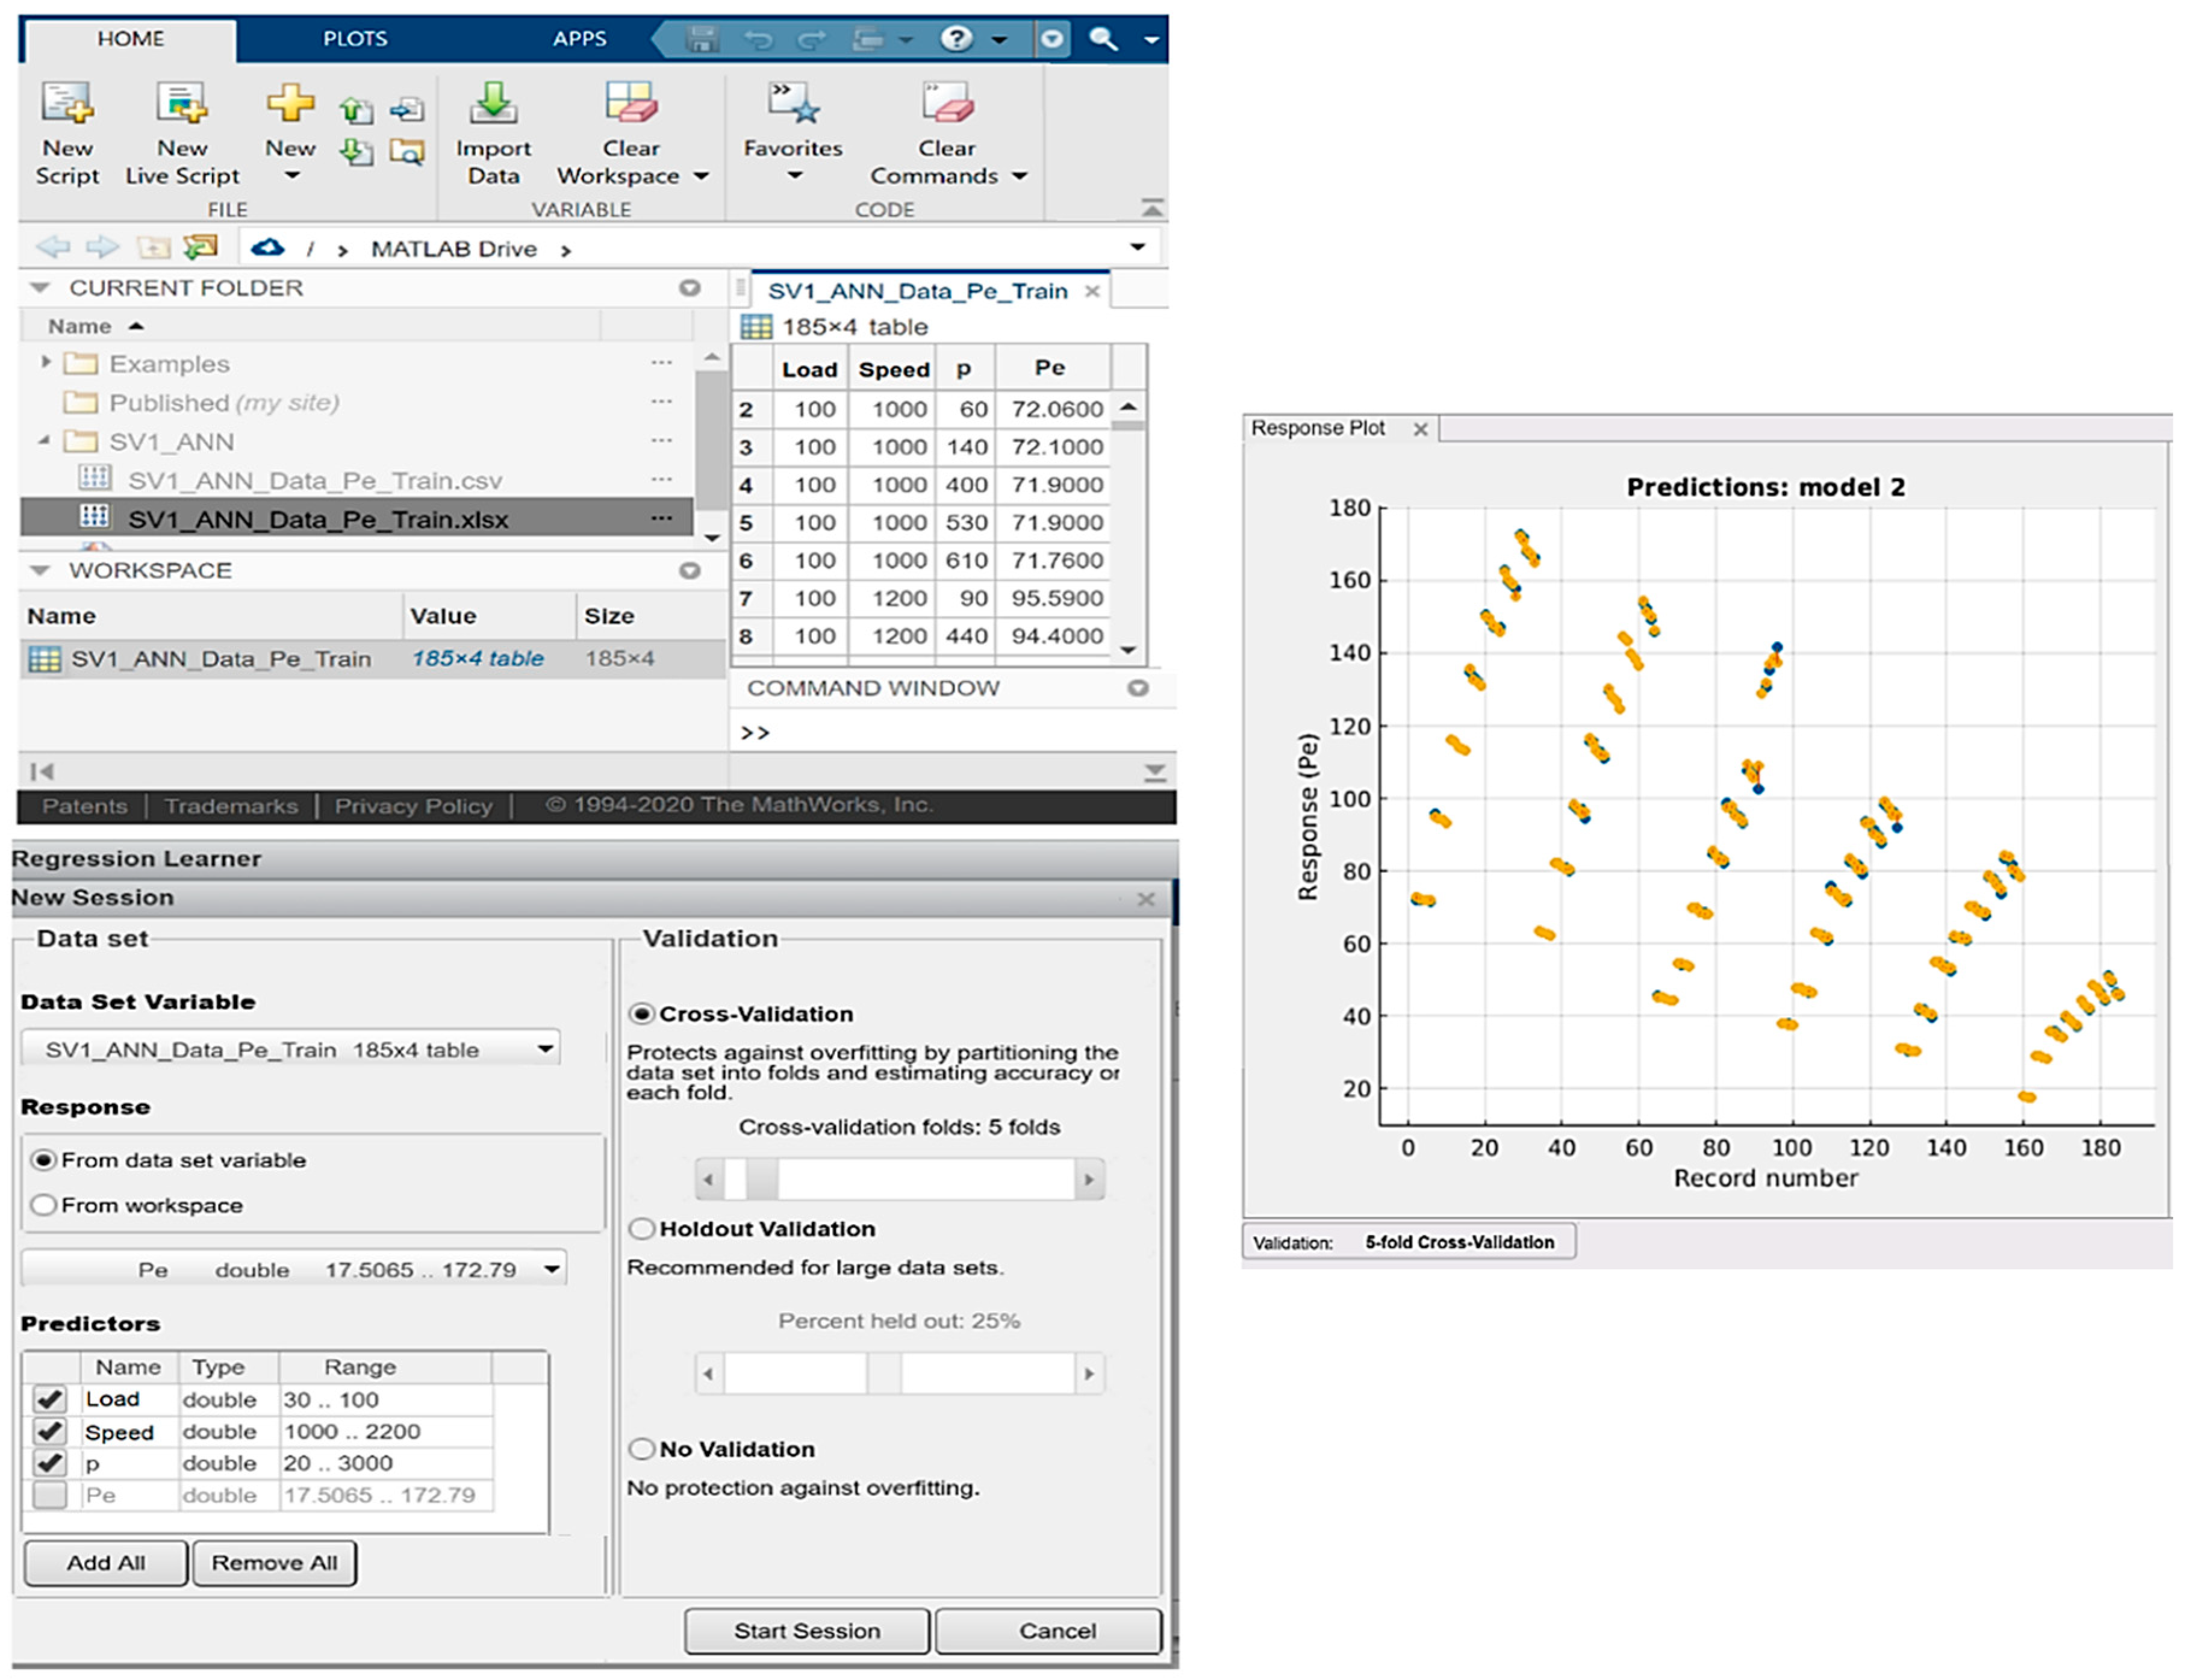Uncheck the Load predictor checkbox
This screenshot has height=1680, width=2192.
pyautogui.click(x=49, y=1399)
